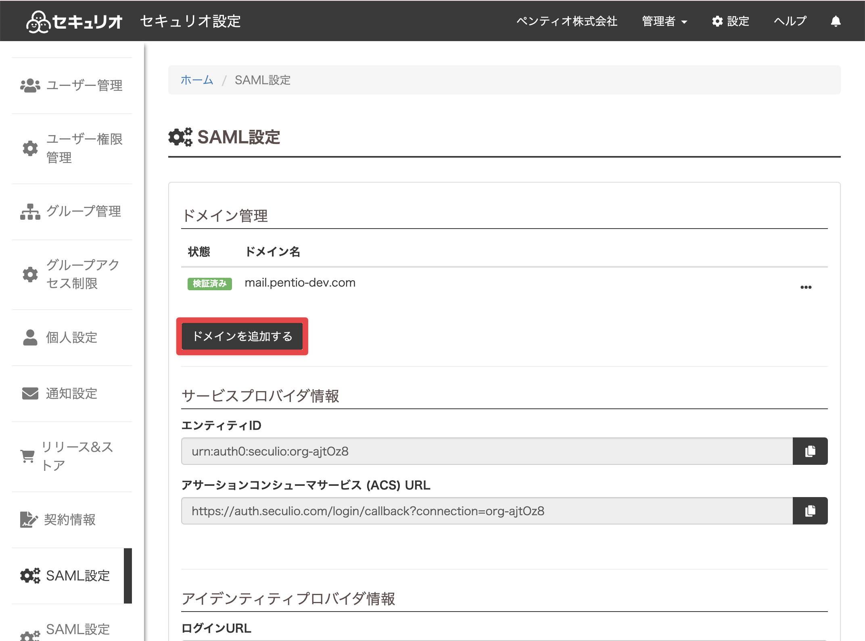This screenshot has height=641, width=865.
Task: Click the リリース&ストア cart icon
Action: (27, 456)
